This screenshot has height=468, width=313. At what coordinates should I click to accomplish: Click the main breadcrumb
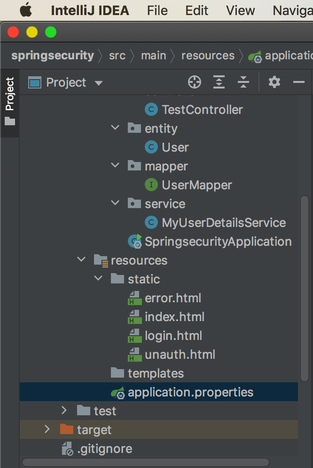(x=153, y=56)
